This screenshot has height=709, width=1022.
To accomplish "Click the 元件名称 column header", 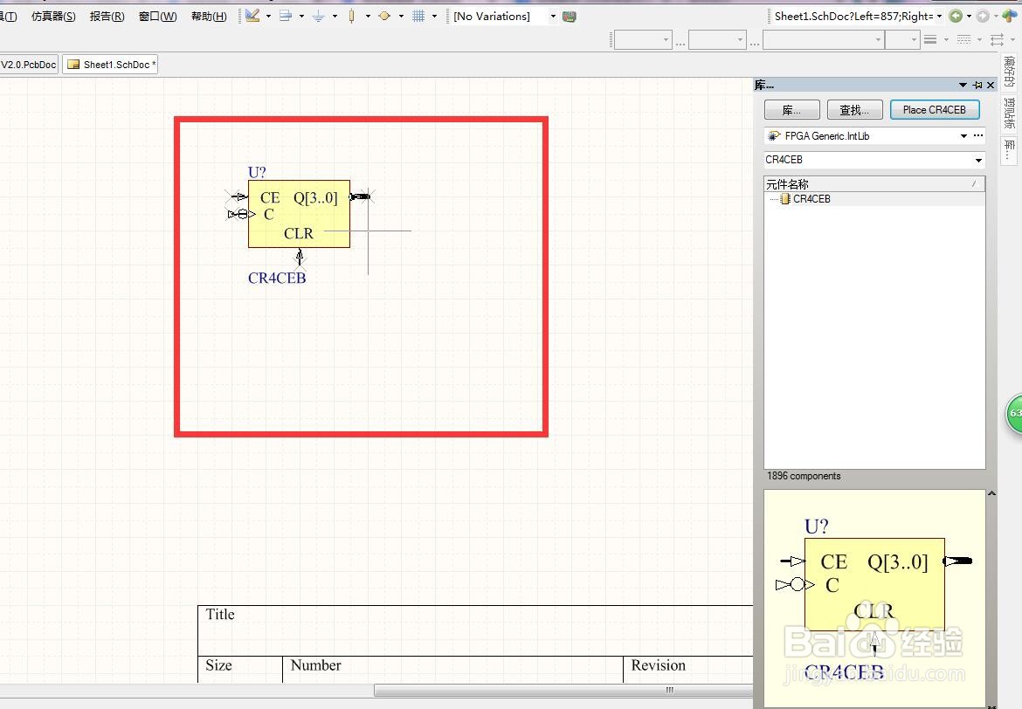I will 874,183.
